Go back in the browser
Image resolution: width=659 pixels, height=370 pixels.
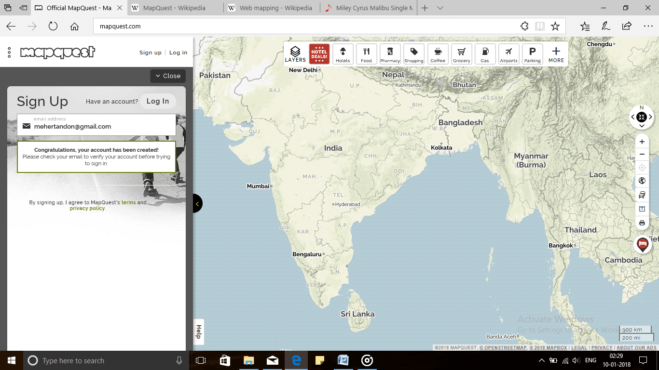11,26
